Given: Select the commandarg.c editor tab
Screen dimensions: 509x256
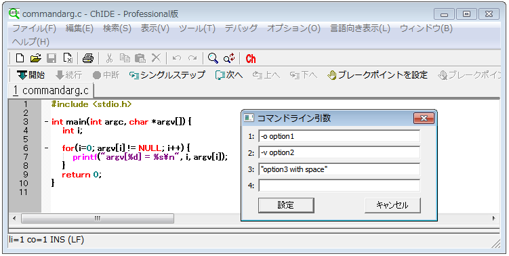Looking at the screenshot, I should pyautogui.click(x=51, y=91).
